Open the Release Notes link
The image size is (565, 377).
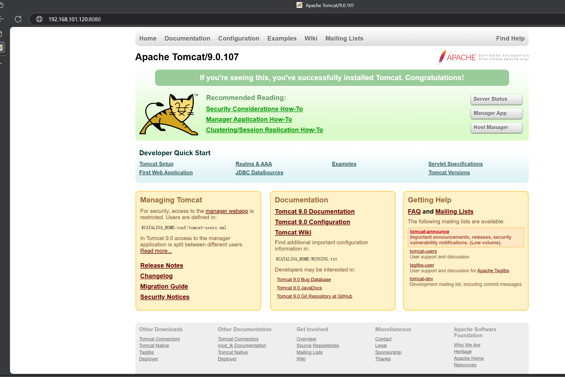click(162, 265)
